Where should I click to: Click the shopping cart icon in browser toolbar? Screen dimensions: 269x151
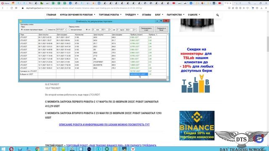253,8
